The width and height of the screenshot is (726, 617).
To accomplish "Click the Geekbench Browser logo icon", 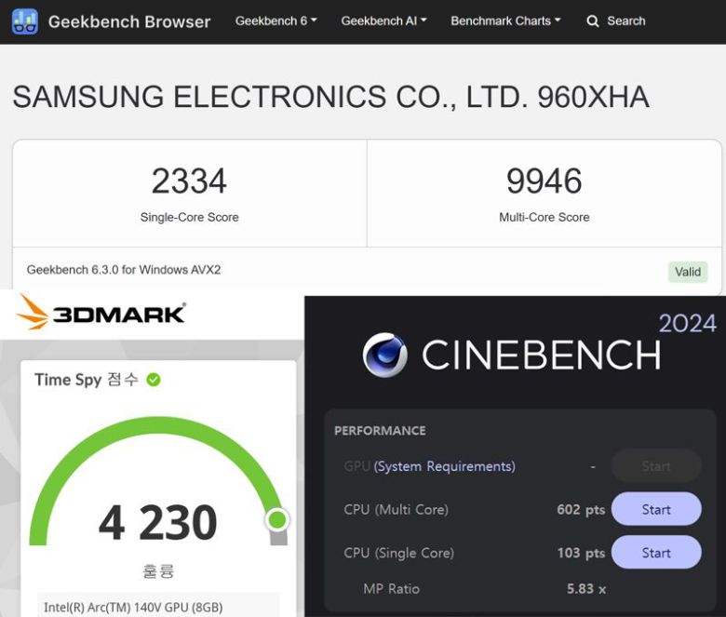I will pos(25,21).
